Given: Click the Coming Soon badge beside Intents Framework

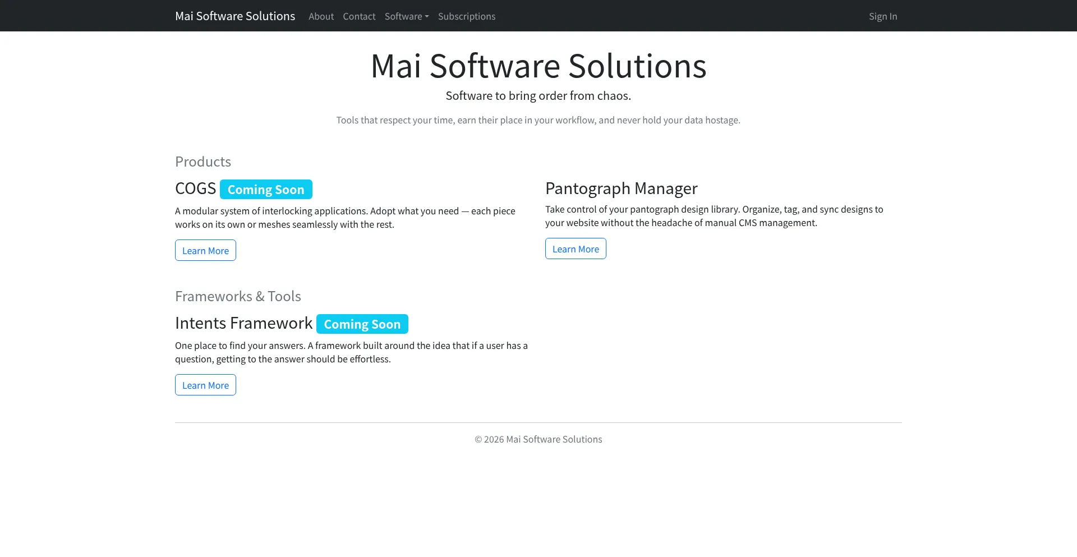Looking at the screenshot, I should (x=362, y=324).
